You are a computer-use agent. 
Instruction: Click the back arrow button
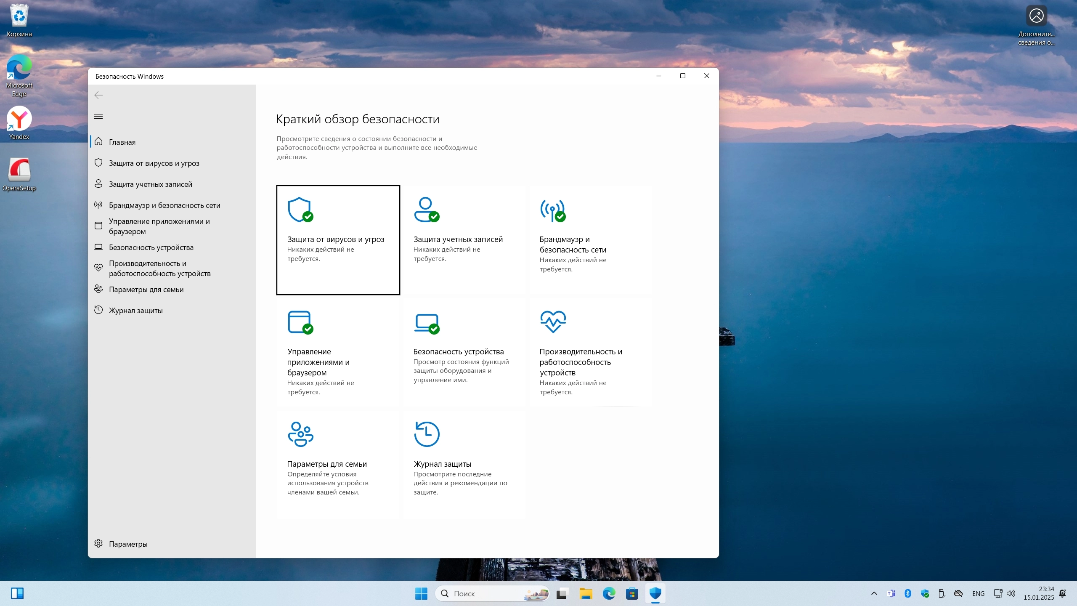98,95
